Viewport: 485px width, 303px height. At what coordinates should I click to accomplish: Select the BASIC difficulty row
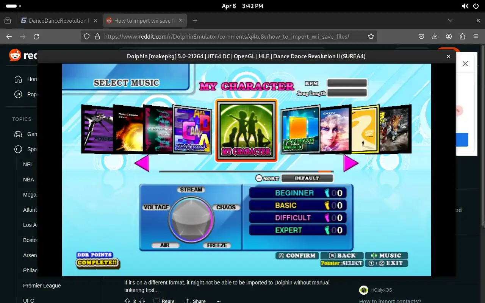tap(297, 205)
